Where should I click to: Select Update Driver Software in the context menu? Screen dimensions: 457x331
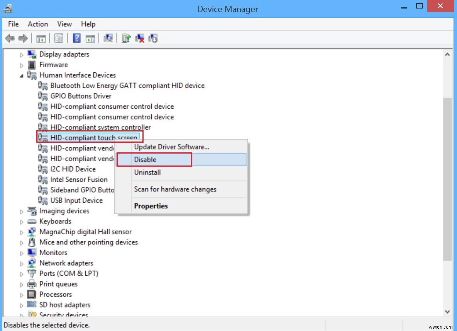pos(172,147)
